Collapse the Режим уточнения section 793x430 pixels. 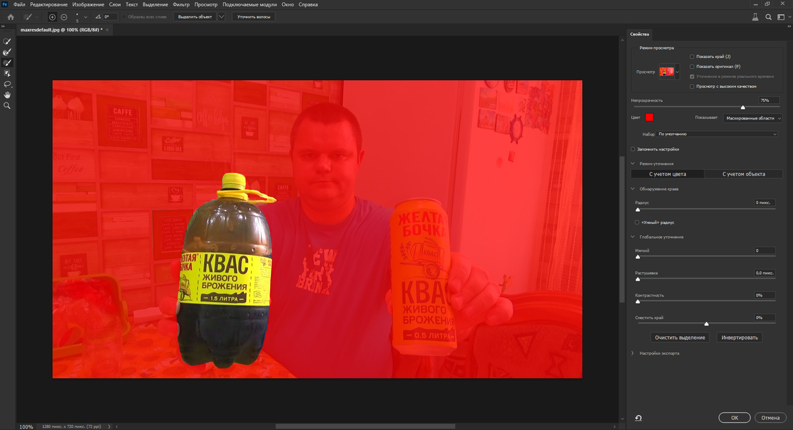[x=633, y=163]
